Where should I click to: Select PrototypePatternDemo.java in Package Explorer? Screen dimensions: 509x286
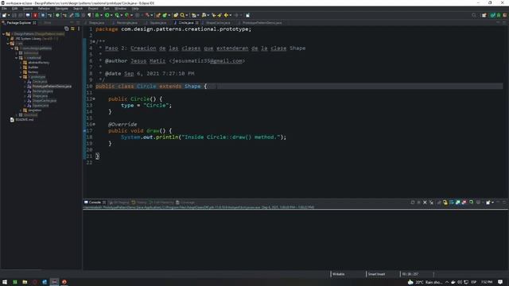click(x=51, y=87)
